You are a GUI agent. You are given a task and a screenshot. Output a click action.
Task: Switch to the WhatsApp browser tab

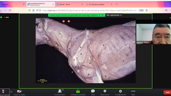pyautogui.click(x=12, y=4)
